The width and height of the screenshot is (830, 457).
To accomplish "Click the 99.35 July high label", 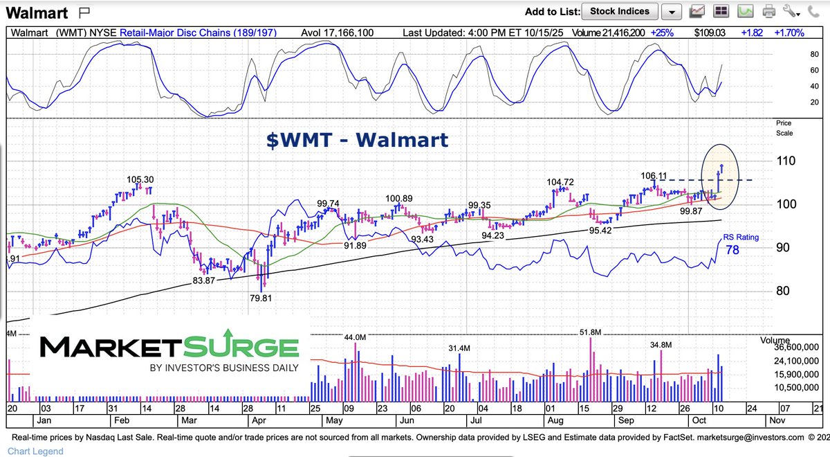I will click(x=479, y=206).
